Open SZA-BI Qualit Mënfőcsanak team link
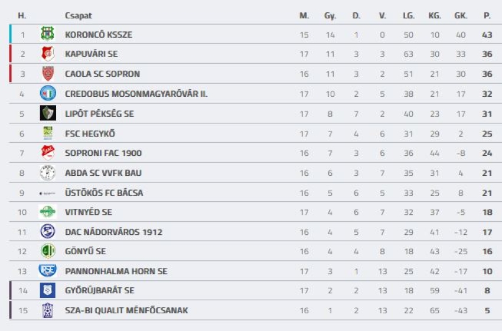The width and height of the screenshot is (502, 331). tap(126, 310)
